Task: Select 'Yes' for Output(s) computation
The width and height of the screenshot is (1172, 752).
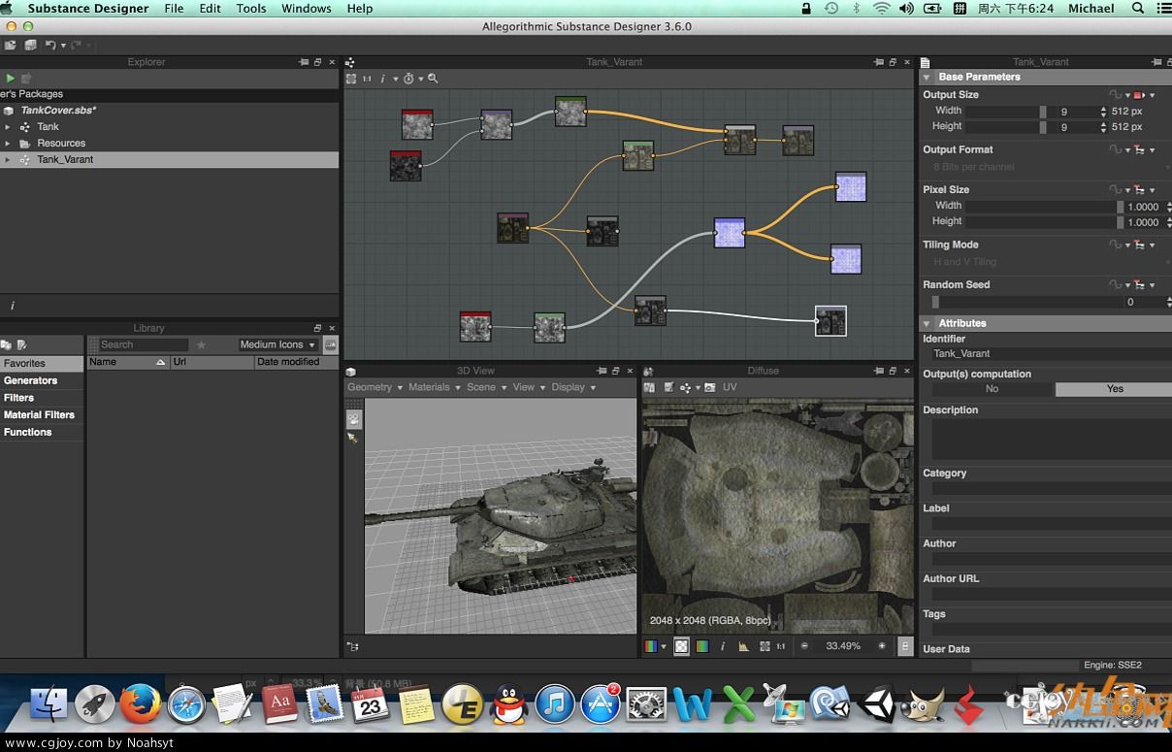Action: click(1115, 389)
